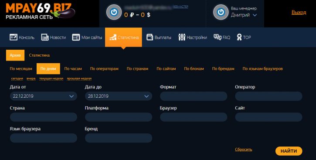The image size is (316, 160).
Task: Click the сегодня quick date link
Action: [17, 78]
